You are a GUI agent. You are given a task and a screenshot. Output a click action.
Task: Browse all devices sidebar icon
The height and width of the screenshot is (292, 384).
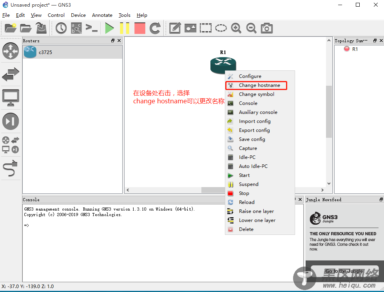(x=11, y=145)
